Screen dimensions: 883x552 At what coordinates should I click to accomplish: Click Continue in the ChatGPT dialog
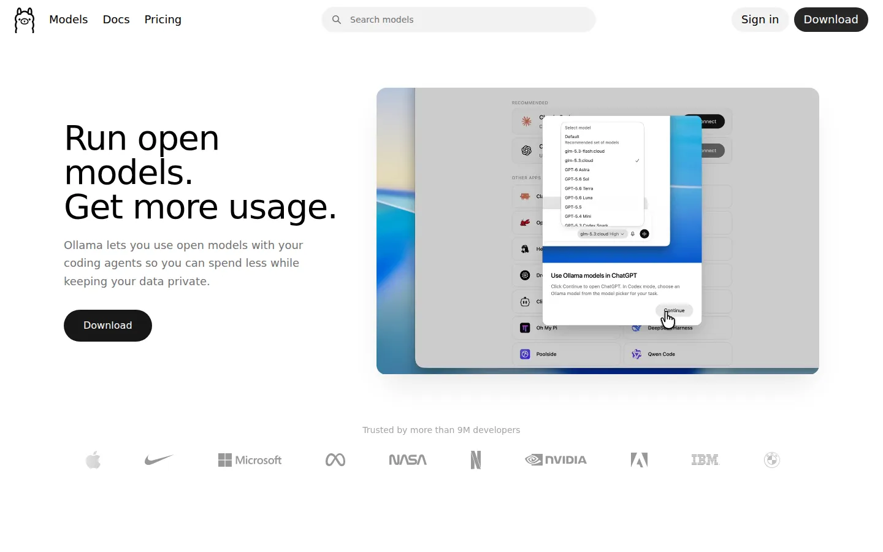point(674,310)
